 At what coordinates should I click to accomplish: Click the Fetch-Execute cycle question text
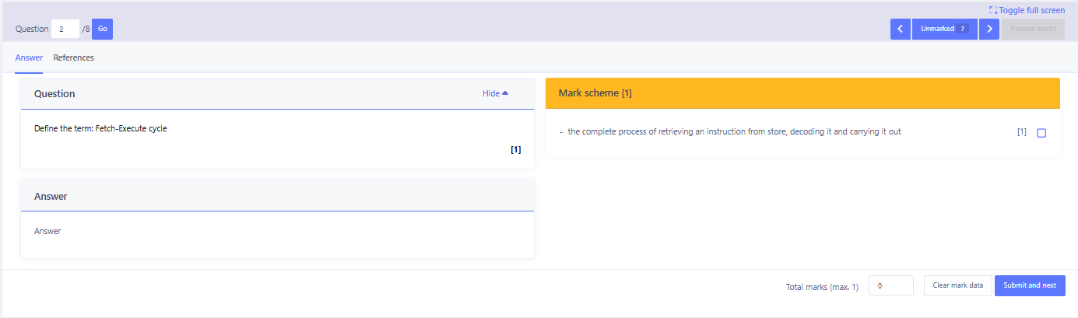(100, 129)
